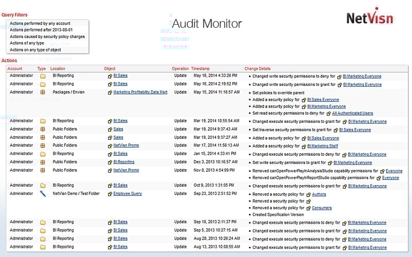Click the icon before the Consumers link
This screenshot has width=412, height=257.
pos(308,208)
